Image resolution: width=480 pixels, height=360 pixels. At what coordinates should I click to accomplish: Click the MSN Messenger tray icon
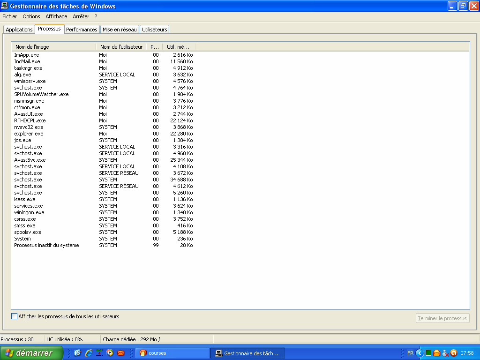pyautogui.click(x=445, y=353)
